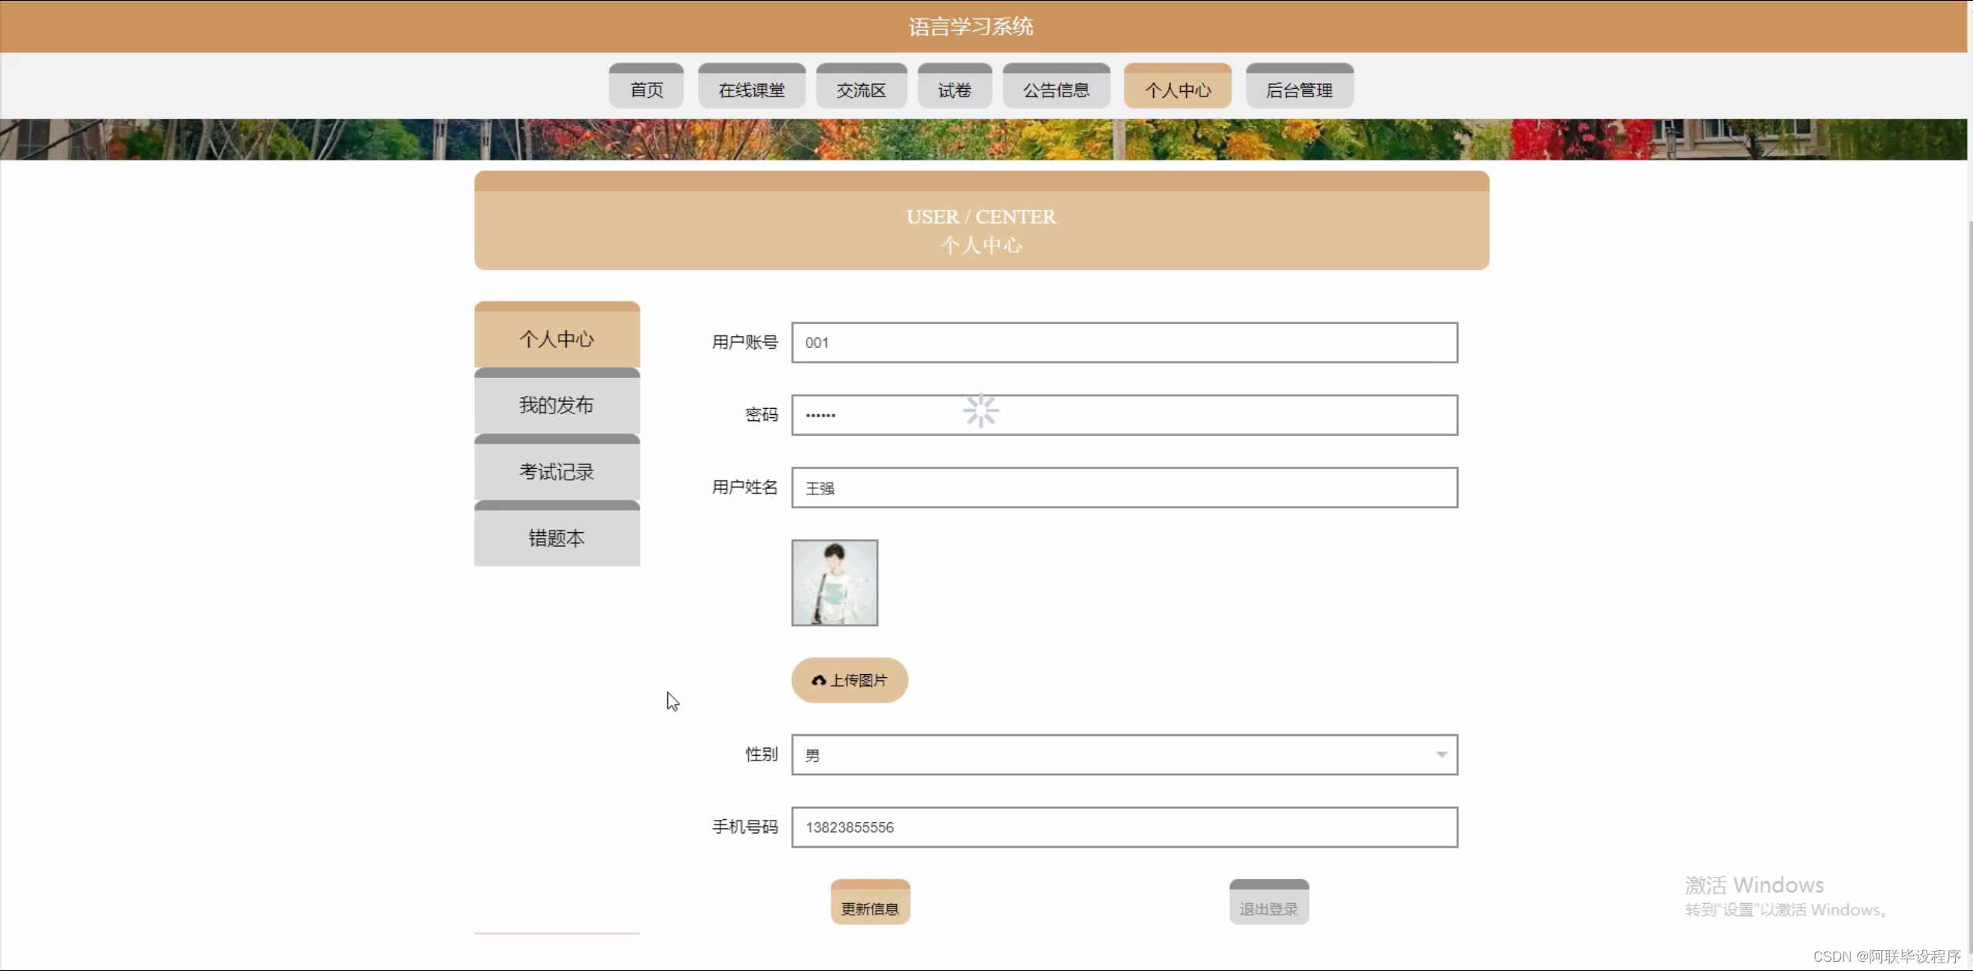This screenshot has width=1973, height=971.
Task: Go to 公告信息 page
Action: click(1056, 86)
